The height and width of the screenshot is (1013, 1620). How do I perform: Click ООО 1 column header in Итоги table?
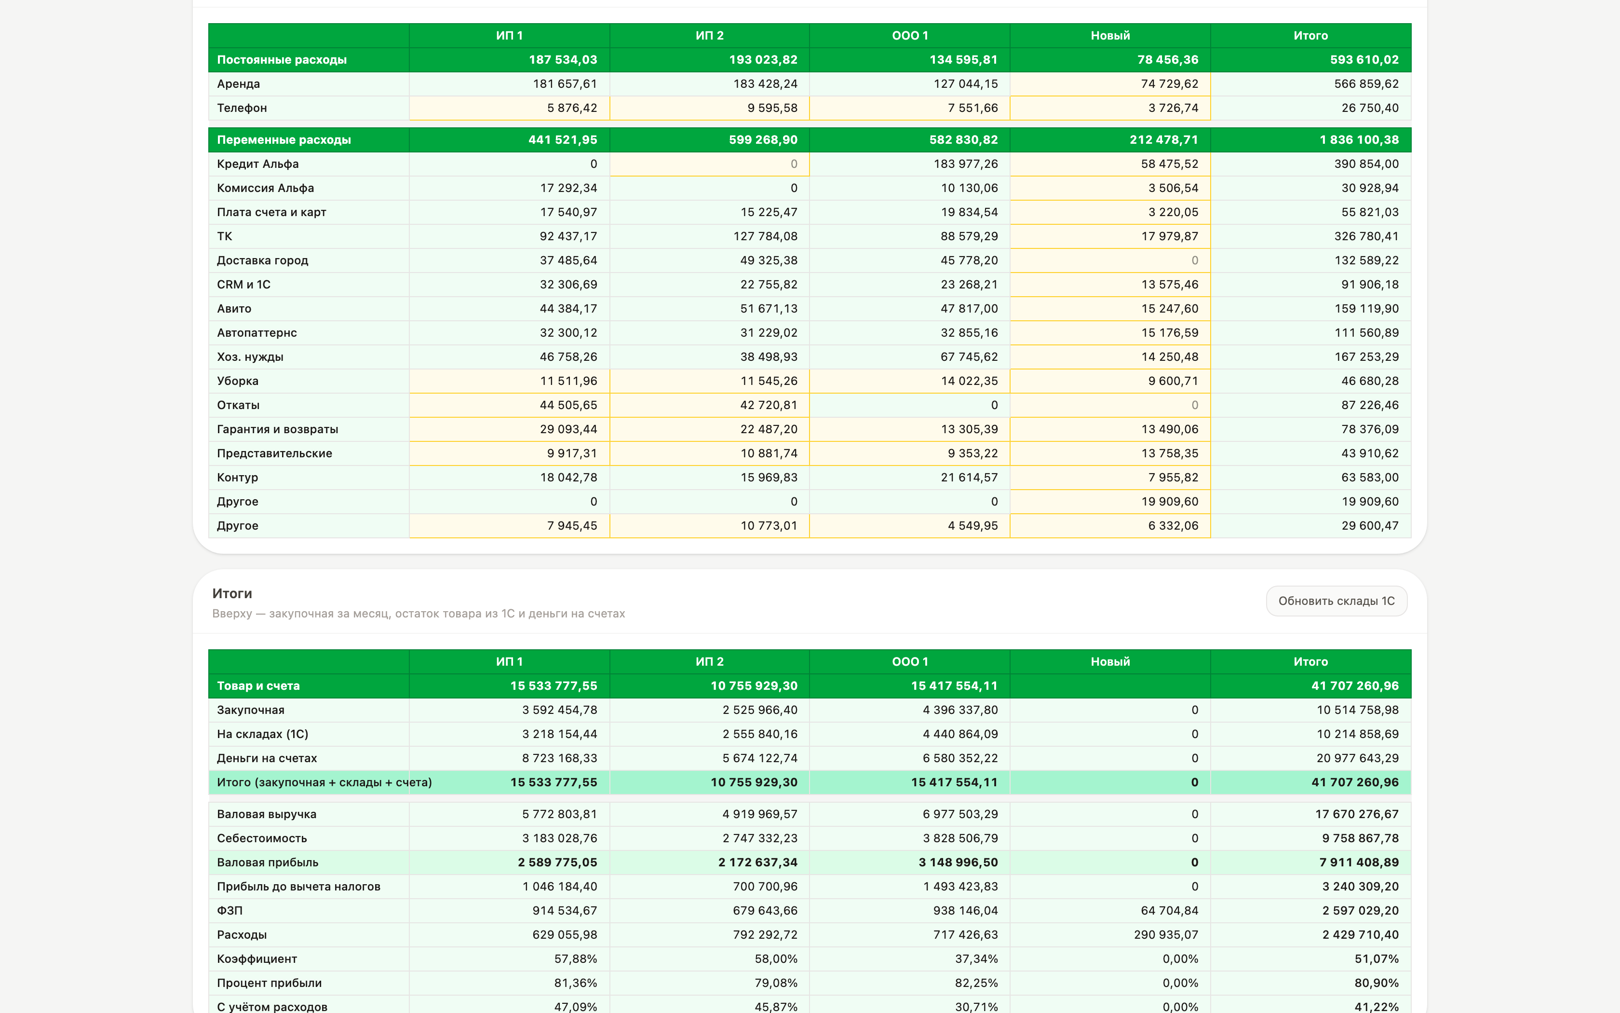[x=910, y=662]
